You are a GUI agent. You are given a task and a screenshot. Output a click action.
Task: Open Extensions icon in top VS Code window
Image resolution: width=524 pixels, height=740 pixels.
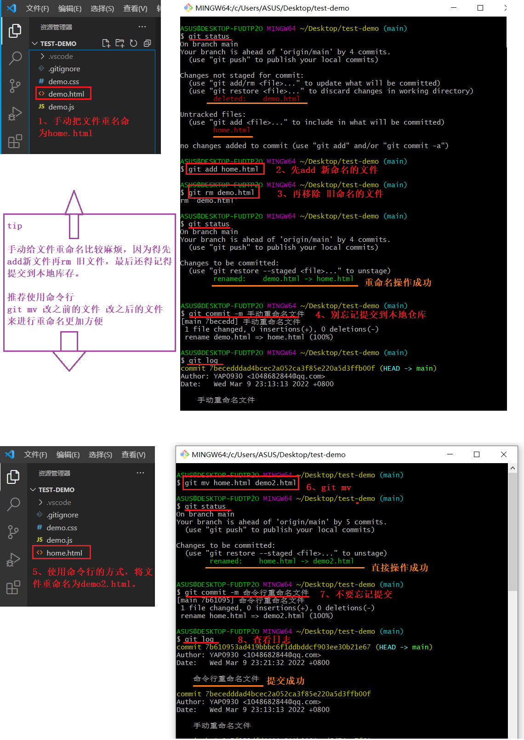pyautogui.click(x=15, y=141)
